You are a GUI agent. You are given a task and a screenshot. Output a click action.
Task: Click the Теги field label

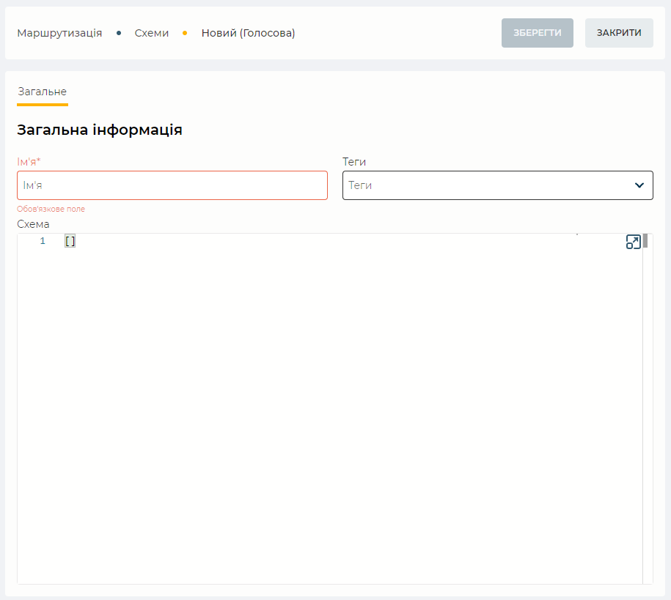point(354,162)
